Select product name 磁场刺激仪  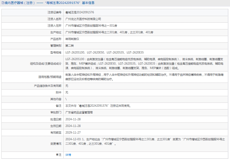pos(72,39)
